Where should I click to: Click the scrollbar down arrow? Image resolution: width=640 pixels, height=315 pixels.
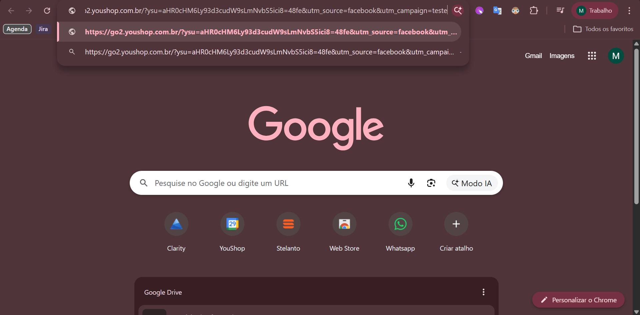coord(636,312)
